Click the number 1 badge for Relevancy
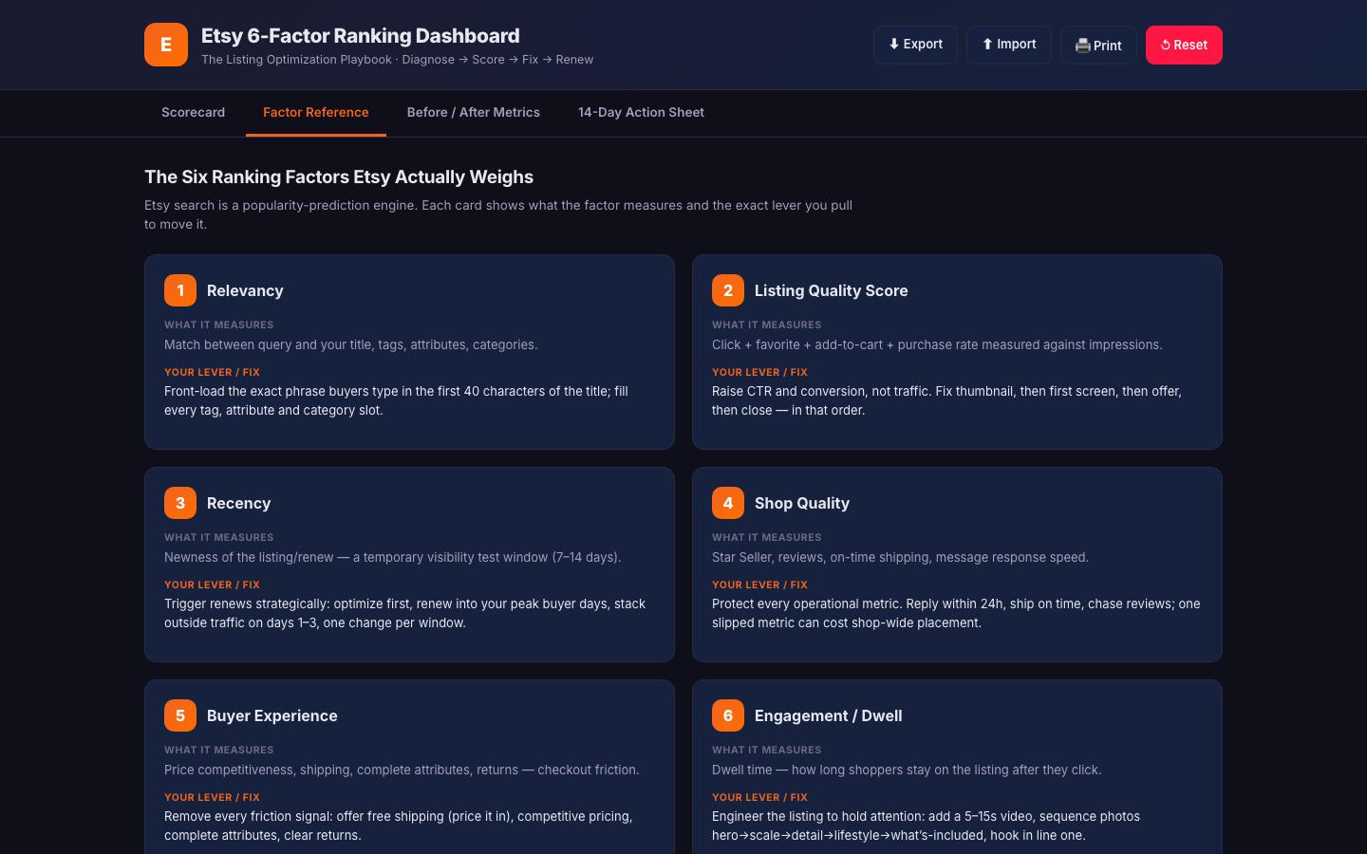 click(x=180, y=290)
